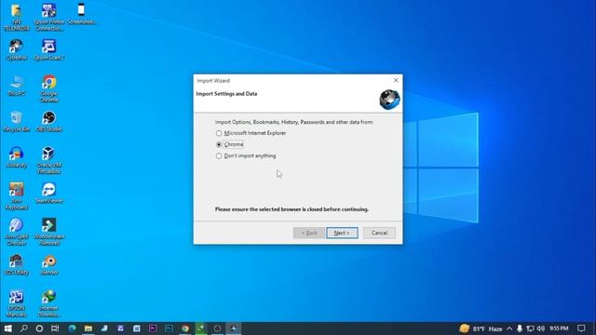This screenshot has width=596, height=335.
Task: Close the Import Wizard dialog
Action: point(396,80)
